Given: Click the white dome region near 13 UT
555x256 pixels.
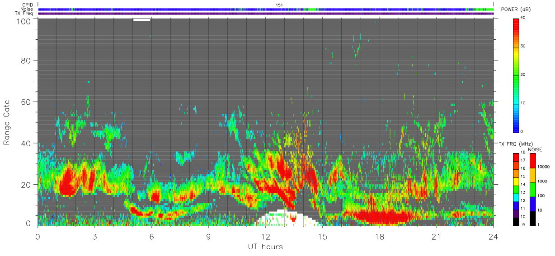Looking at the screenshot, I should [286, 219].
